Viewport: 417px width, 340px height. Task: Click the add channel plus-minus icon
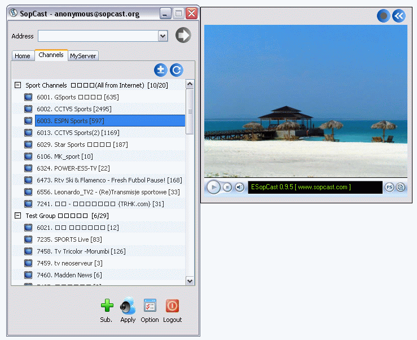[x=161, y=70]
